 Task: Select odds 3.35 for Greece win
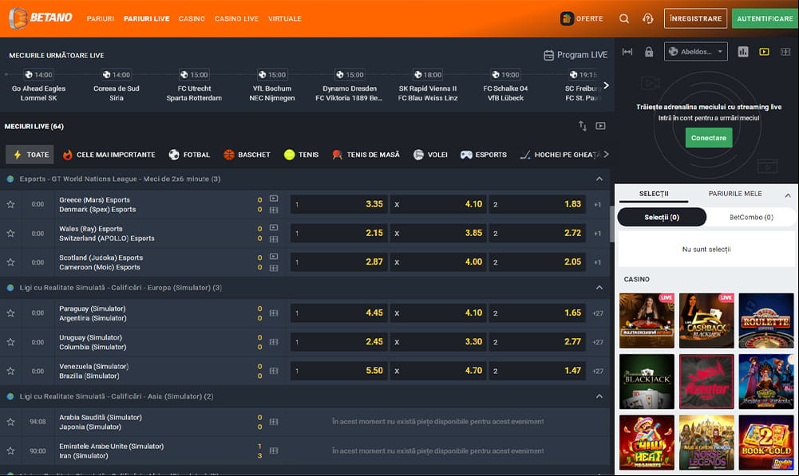pyautogui.click(x=339, y=204)
